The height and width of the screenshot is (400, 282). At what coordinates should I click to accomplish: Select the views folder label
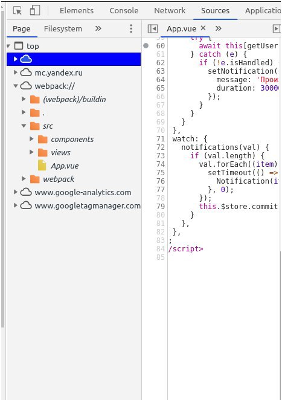60,152
